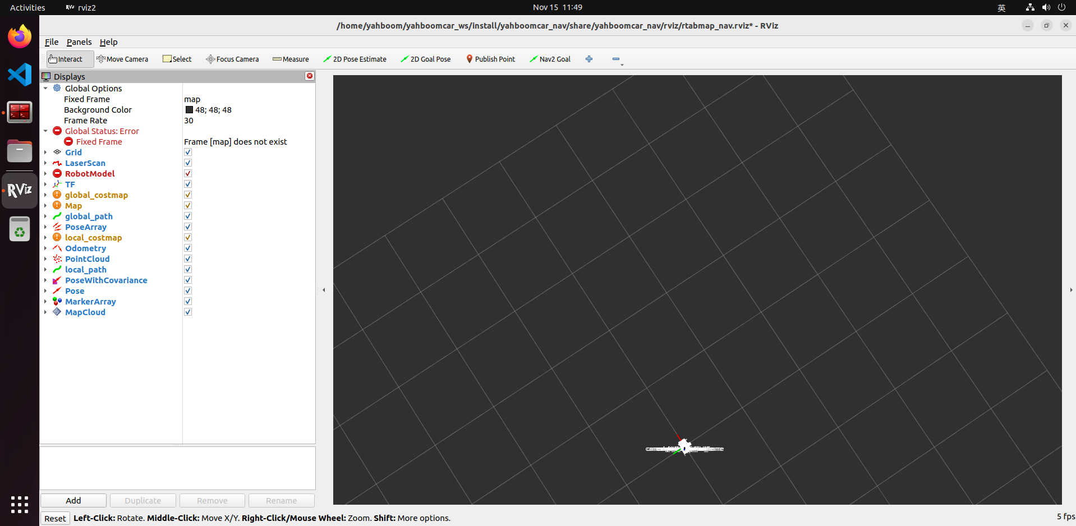Click the Global Options gear icon
The image size is (1076, 526).
pyautogui.click(x=57, y=88)
